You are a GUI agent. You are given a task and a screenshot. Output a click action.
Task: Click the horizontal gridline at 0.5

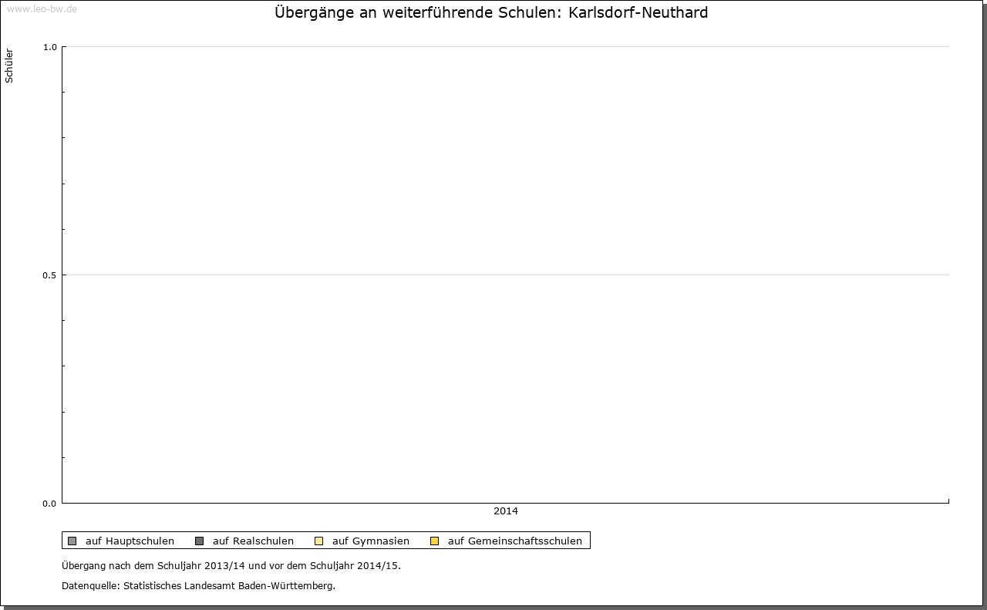tap(506, 275)
